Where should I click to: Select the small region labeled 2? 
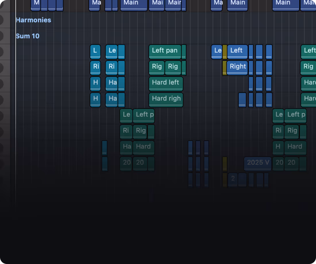[x=233, y=179]
